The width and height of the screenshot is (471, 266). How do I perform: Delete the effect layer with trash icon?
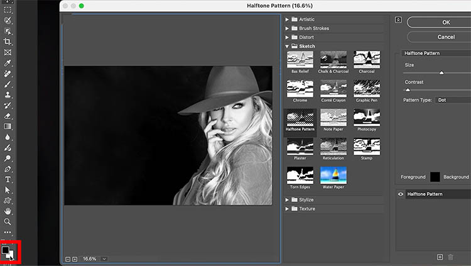click(452, 257)
